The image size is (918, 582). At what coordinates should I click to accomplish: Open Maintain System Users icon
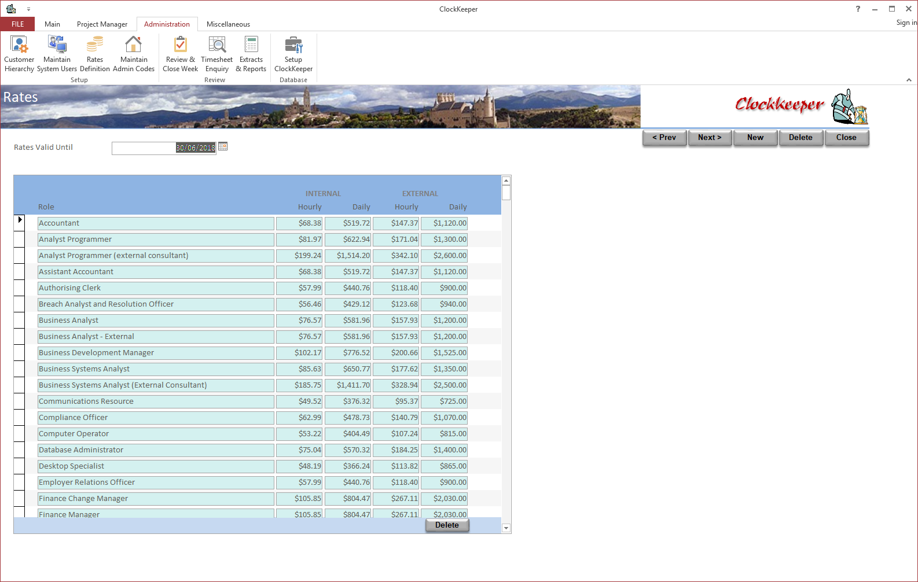click(57, 54)
